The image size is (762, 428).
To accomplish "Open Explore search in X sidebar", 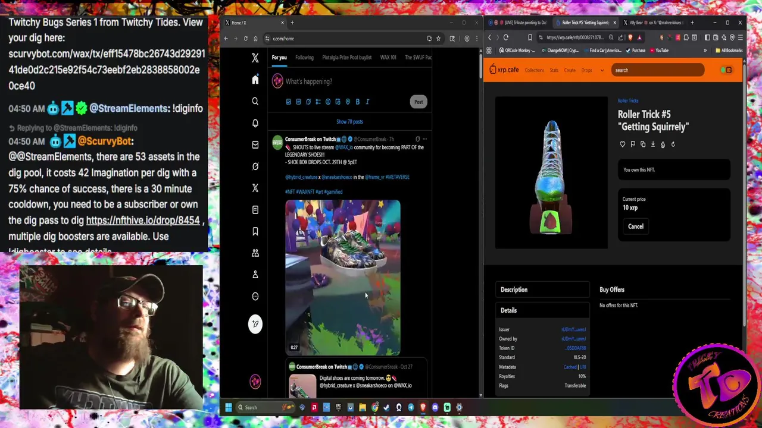I will click(x=255, y=102).
